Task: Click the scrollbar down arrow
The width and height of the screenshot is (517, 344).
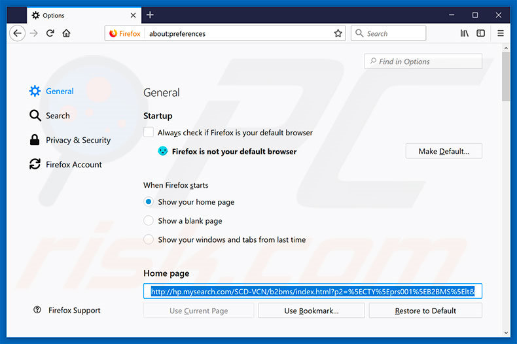Action: pyautogui.click(x=506, y=333)
